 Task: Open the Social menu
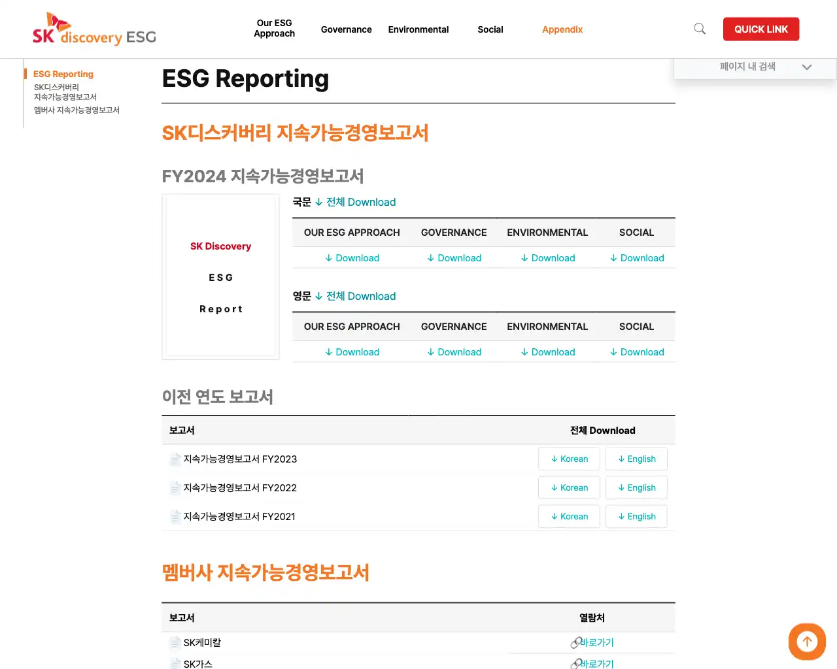click(x=490, y=29)
